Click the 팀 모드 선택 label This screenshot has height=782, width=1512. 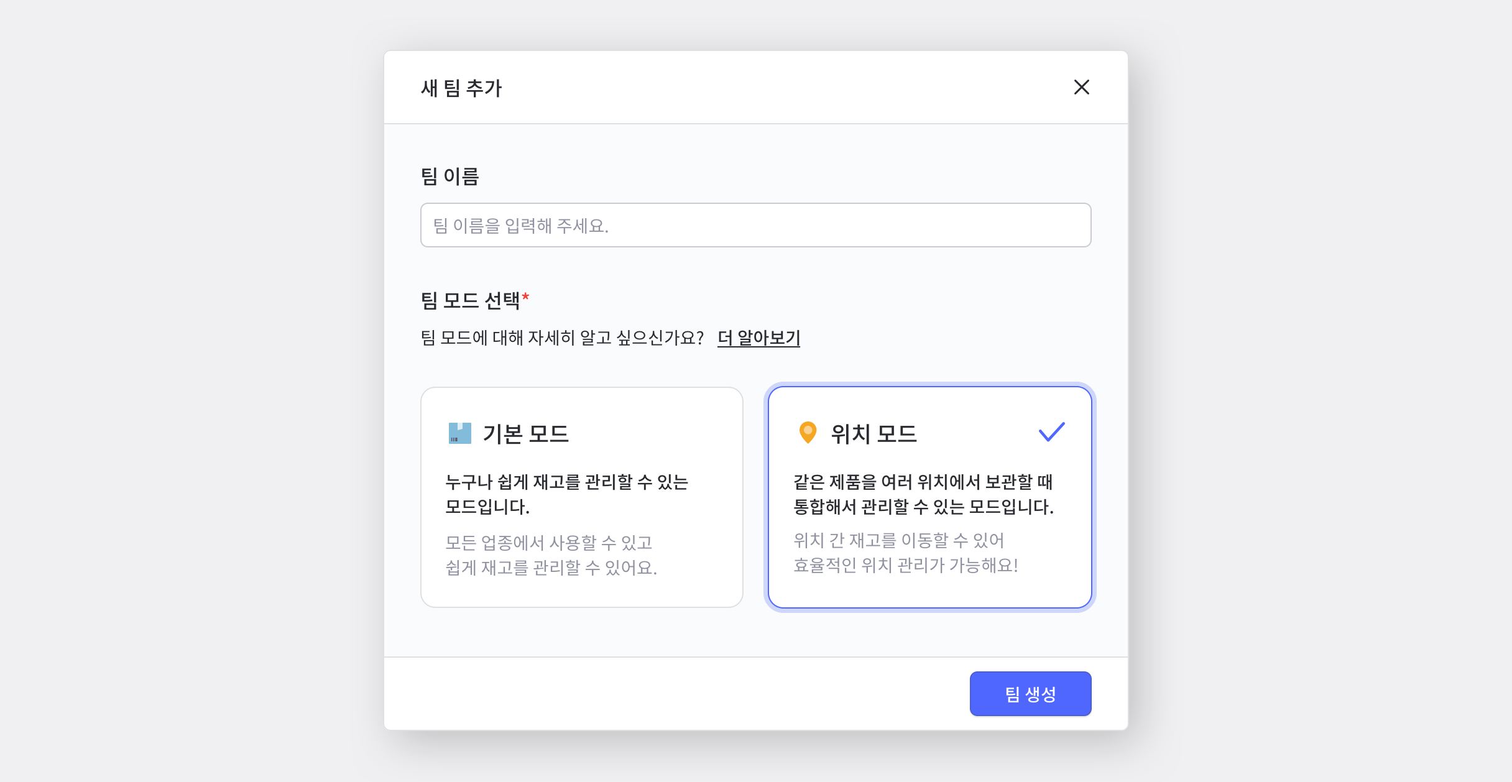pyautogui.click(x=471, y=301)
